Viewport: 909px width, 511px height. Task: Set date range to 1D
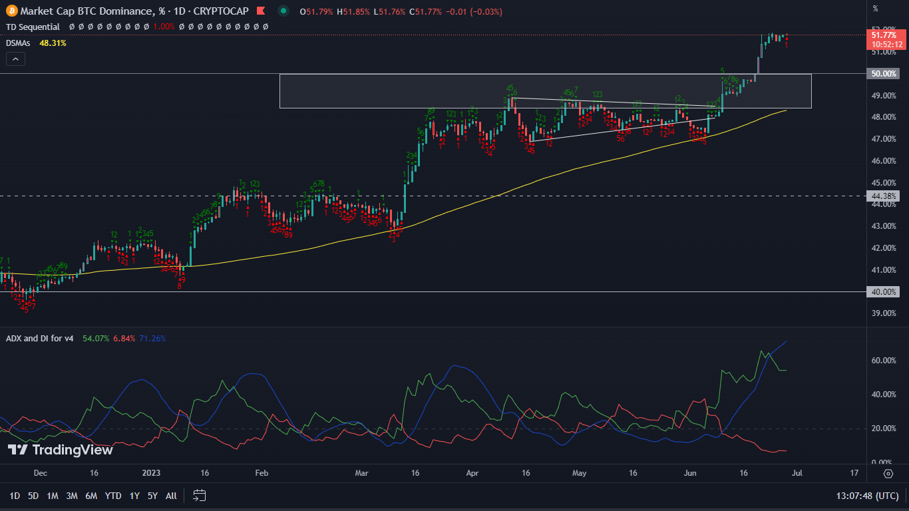coord(15,496)
